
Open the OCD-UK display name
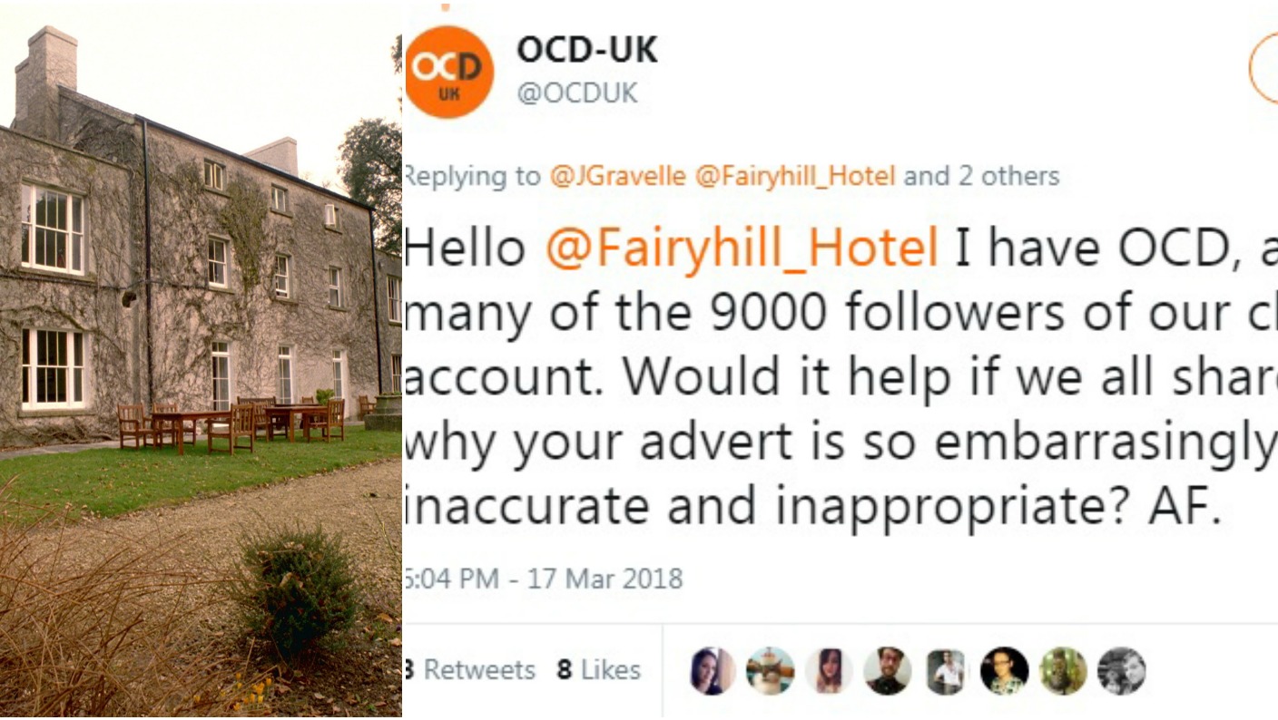(587, 49)
